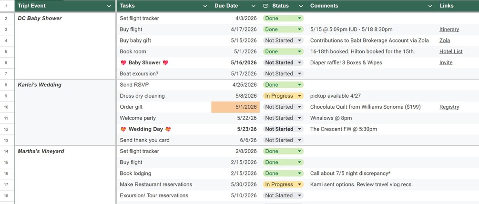Select comment 'pickup available 4/27'
479x204 pixels.
point(335,96)
